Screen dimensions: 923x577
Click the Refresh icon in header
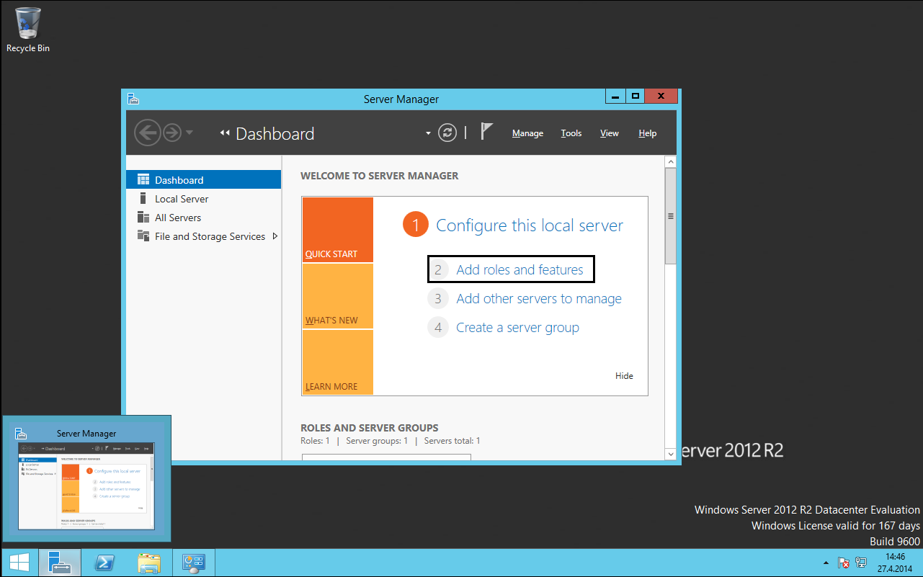447,133
